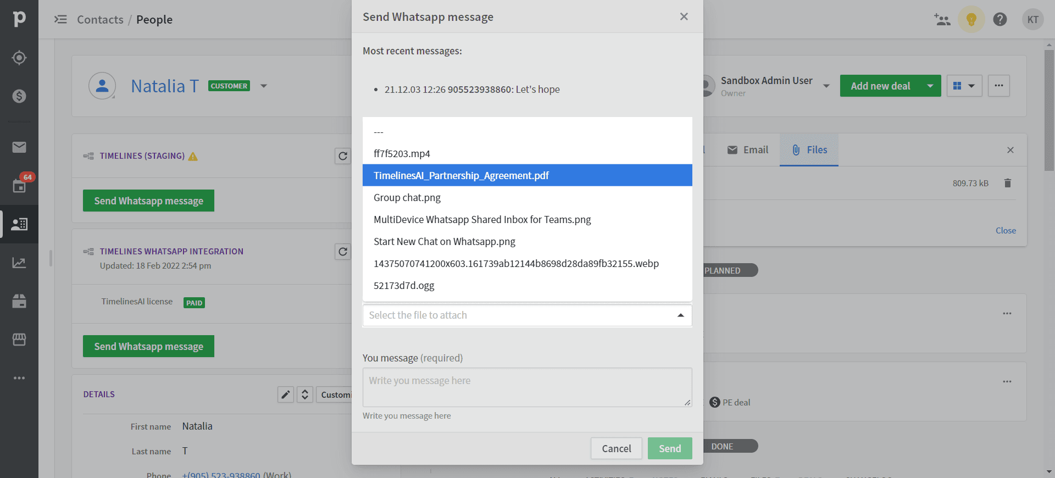Open the help question mark icon
The width and height of the screenshot is (1055, 478).
point(1000,20)
